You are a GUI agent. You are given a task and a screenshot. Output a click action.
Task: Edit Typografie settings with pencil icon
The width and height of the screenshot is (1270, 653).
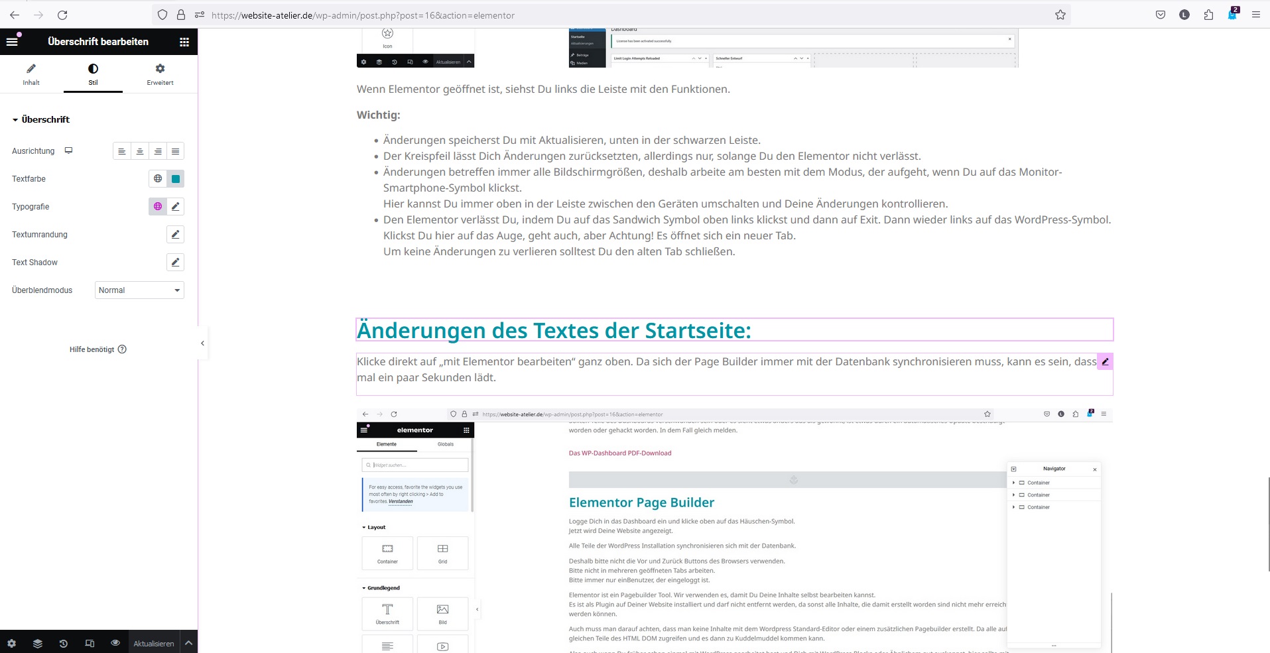176,207
